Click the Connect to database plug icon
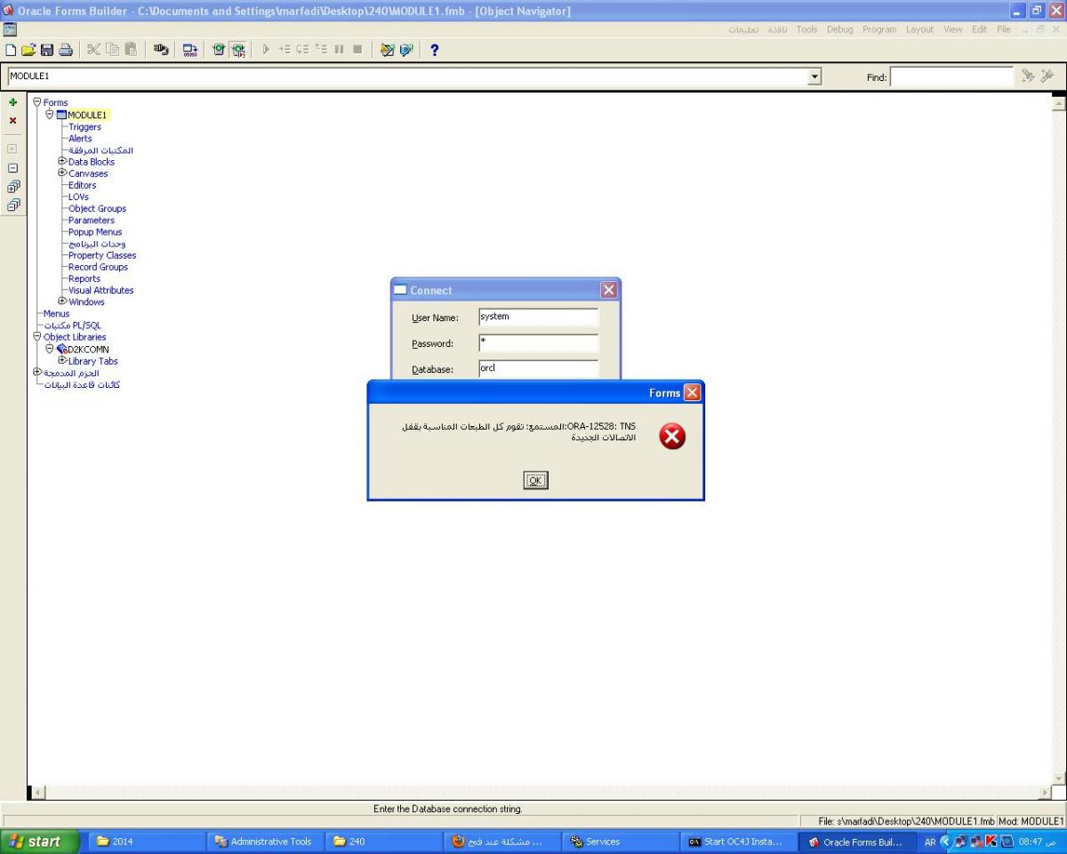The height and width of the screenshot is (854, 1067). click(161, 50)
